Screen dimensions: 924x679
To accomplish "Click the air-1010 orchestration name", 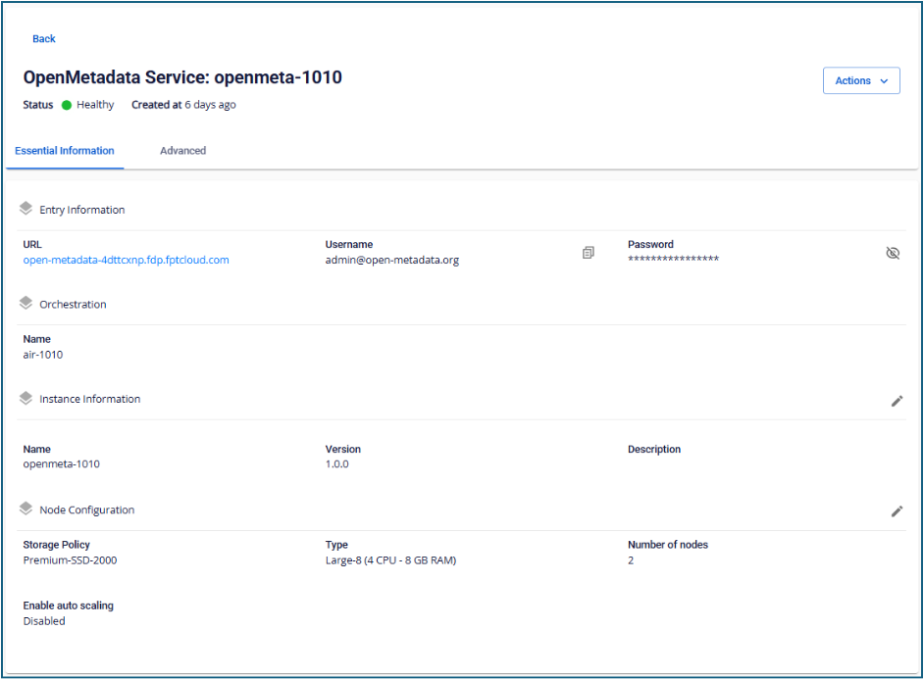I will coord(43,355).
